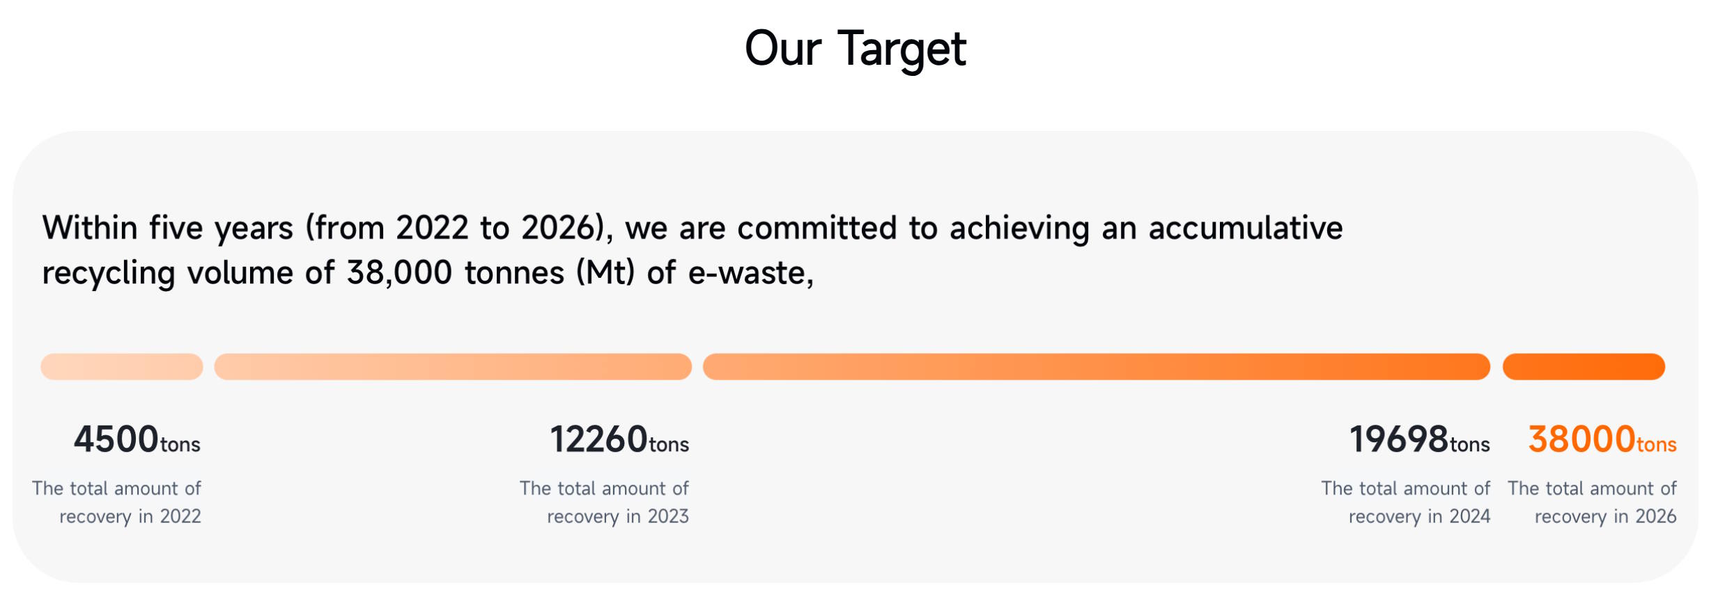Click the orange 'tons' unit after 38000
The height and width of the screenshot is (601, 1718).
pos(1657,444)
